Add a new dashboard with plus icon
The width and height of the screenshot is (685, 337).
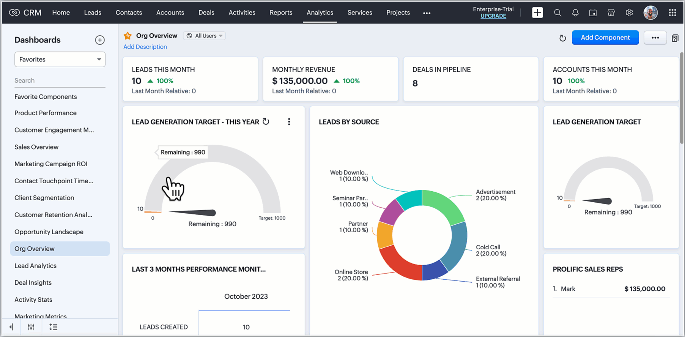coord(100,40)
